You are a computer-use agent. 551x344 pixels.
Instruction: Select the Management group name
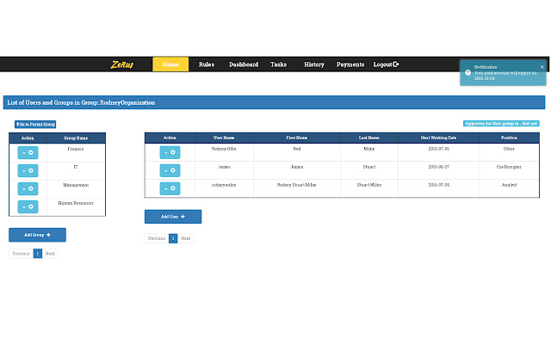pos(76,185)
